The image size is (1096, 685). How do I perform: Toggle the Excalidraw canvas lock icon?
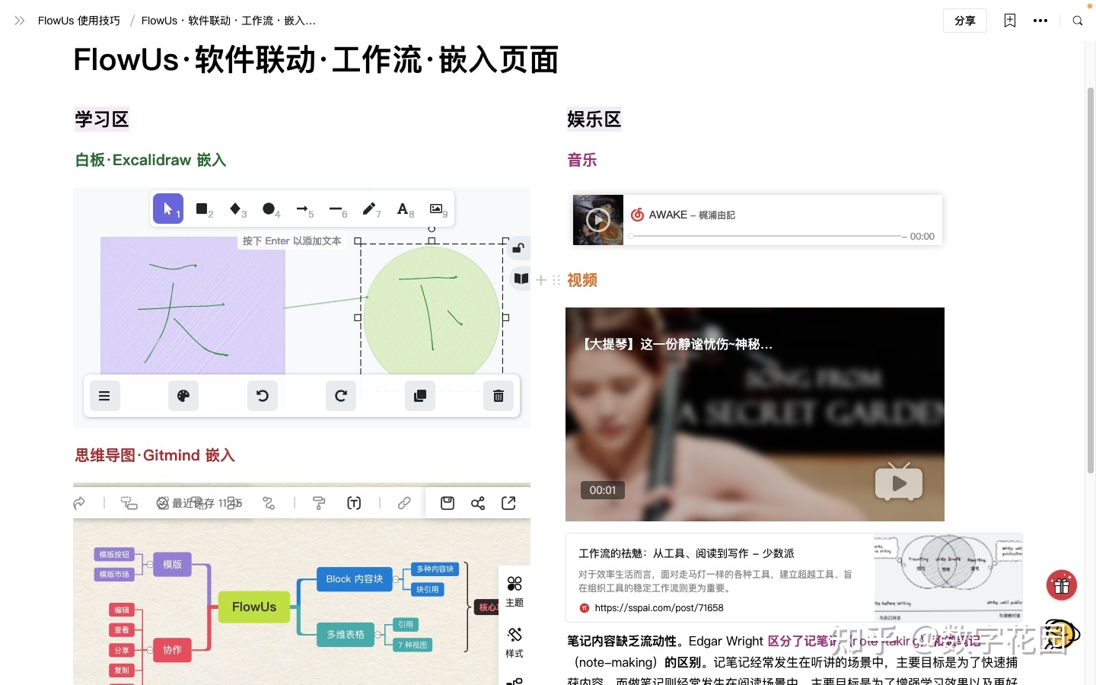pos(518,248)
